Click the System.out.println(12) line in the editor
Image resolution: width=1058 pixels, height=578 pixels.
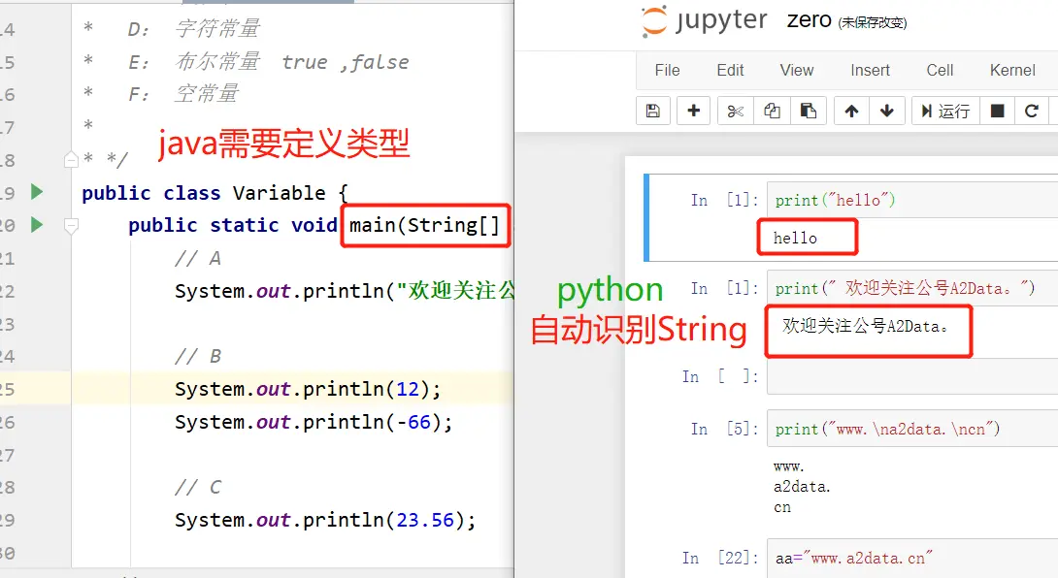pyautogui.click(x=307, y=389)
